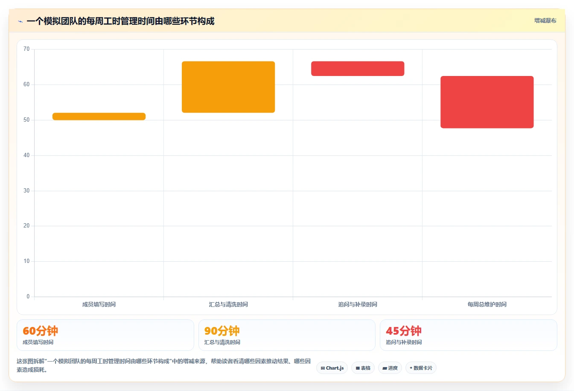Click the 进度 tag chip
The image size is (574, 391).
coord(390,368)
